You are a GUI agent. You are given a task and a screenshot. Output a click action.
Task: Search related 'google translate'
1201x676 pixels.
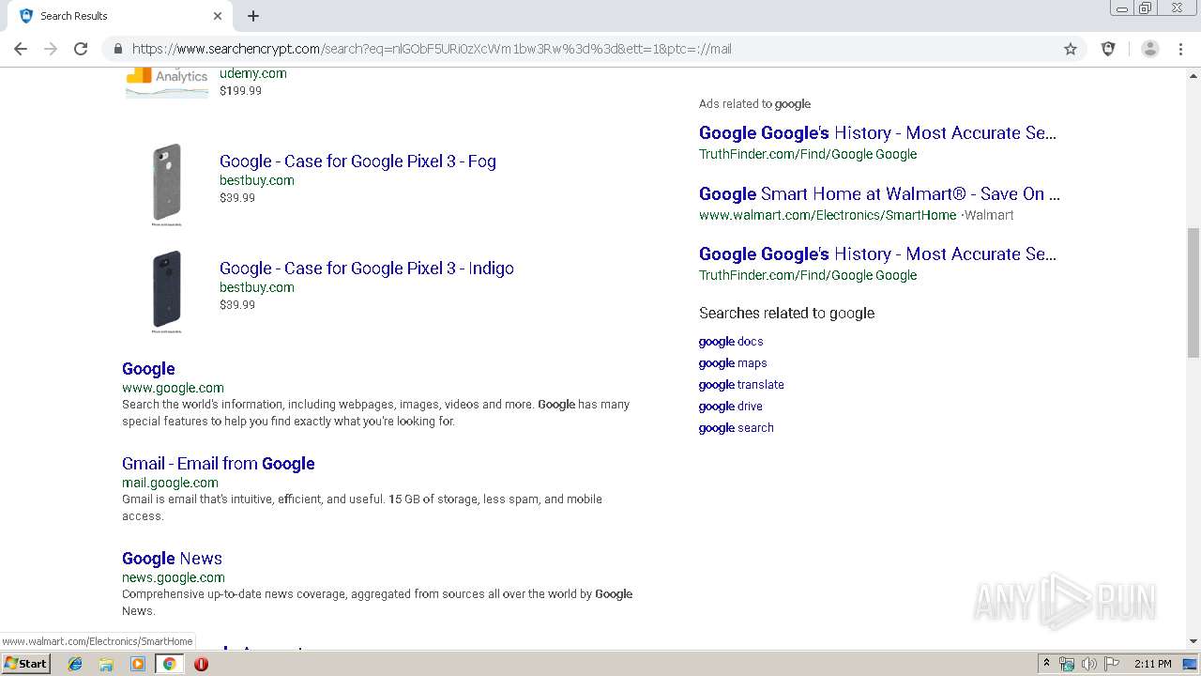(741, 385)
